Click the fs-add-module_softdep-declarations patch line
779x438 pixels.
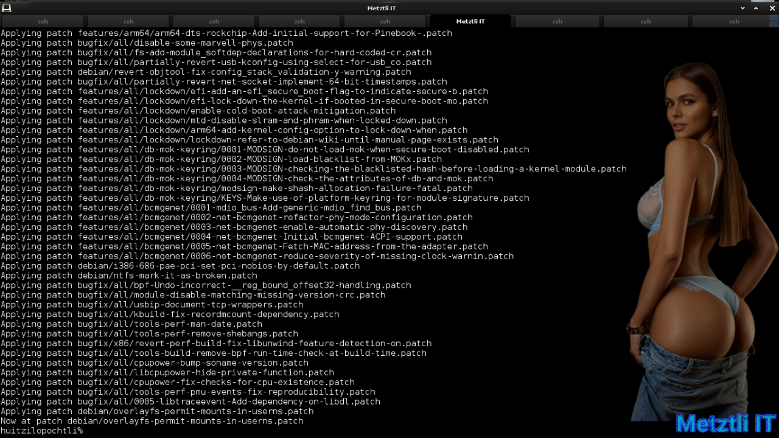point(216,53)
